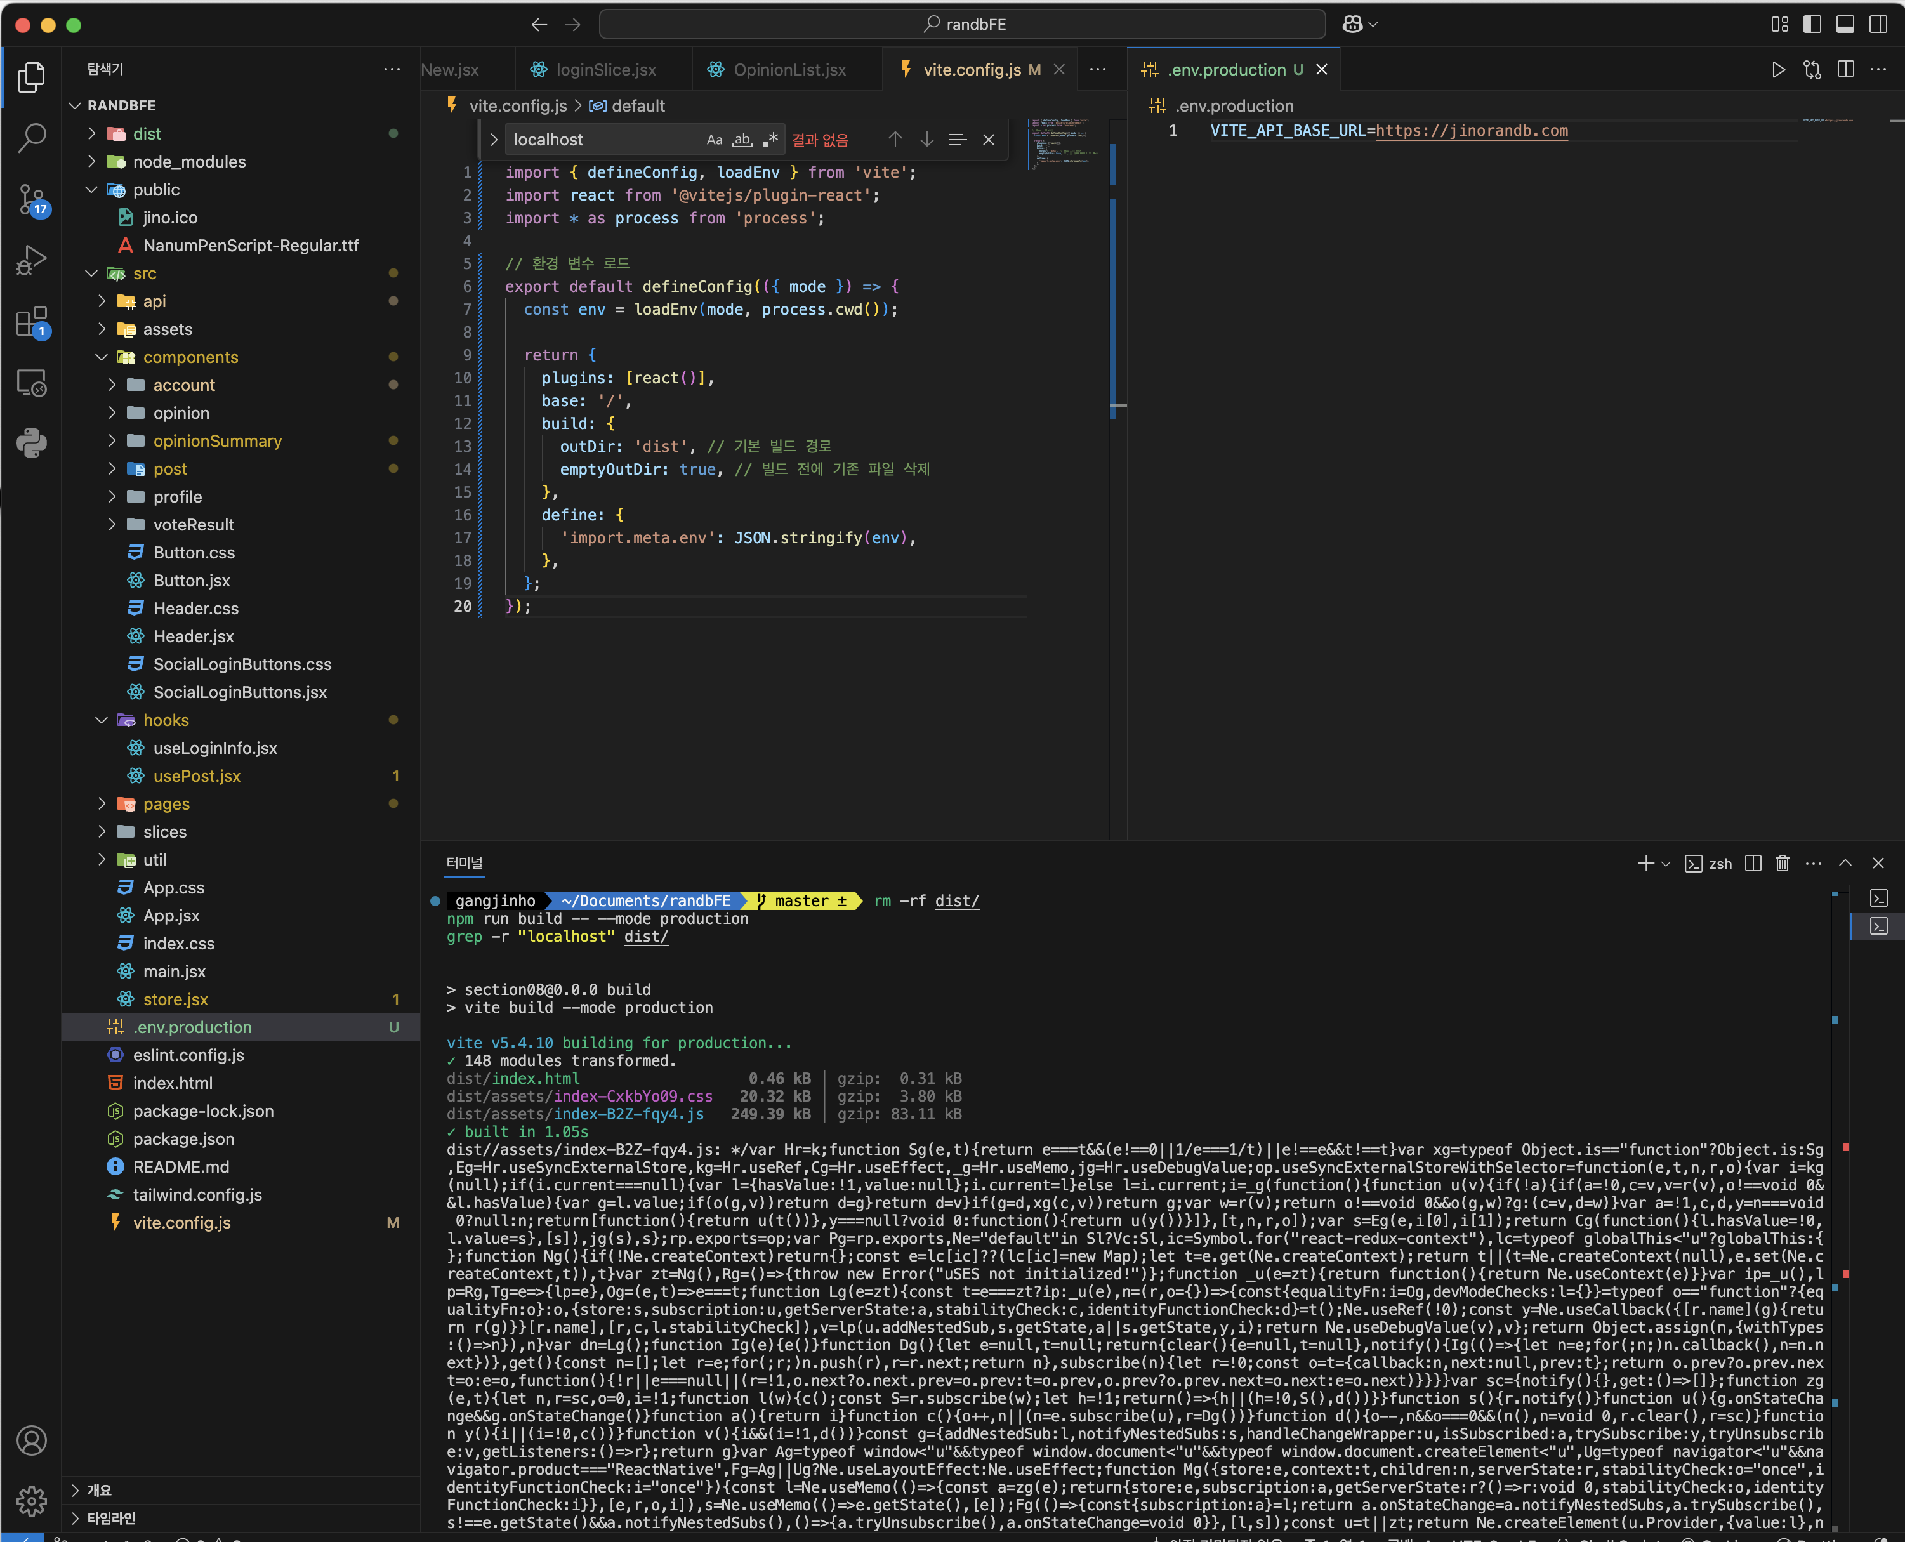Image resolution: width=1905 pixels, height=1542 pixels.
Task: Toggle the bottom panel visibility
Action: 1845,24
